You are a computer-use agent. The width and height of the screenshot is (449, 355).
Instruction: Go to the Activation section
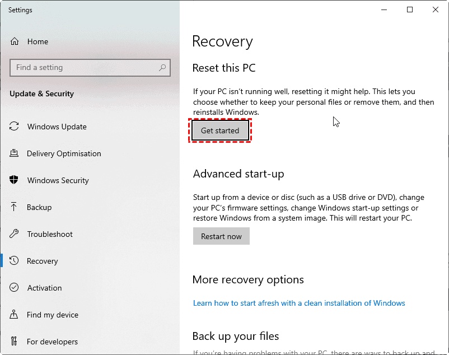pos(44,288)
